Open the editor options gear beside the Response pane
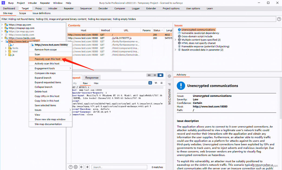Viewport: 282px width, 170px height. pyautogui.click(x=169, y=76)
